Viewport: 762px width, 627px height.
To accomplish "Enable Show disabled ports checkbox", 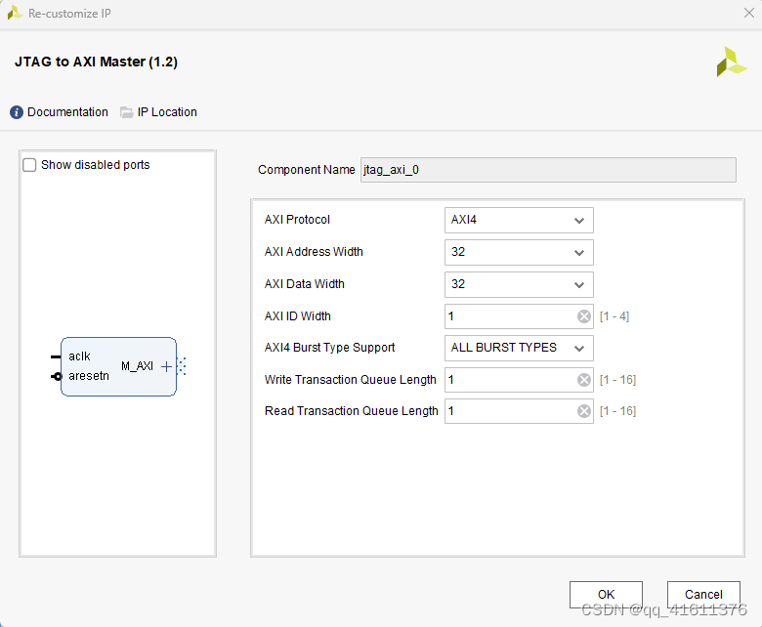I will tap(29, 165).
